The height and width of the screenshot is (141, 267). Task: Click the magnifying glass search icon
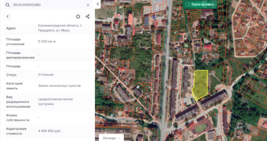8,5
